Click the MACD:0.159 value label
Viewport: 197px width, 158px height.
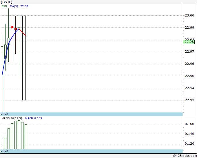(x=34, y=118)
